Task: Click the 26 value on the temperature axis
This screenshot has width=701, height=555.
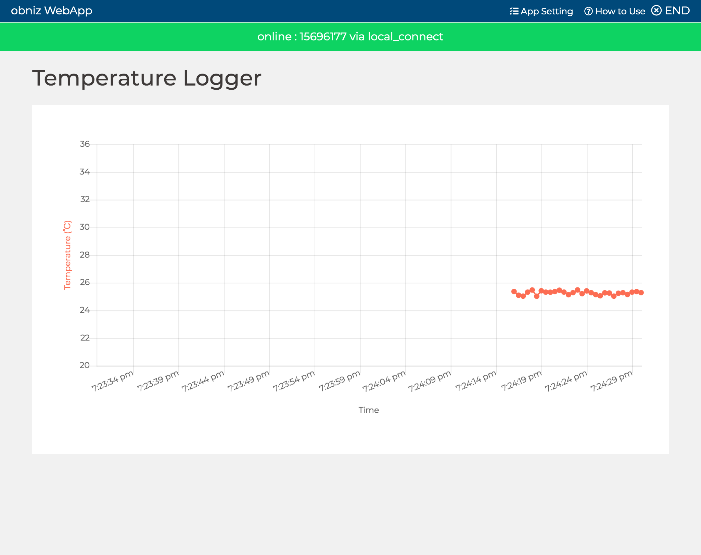Action: [86, 282]
